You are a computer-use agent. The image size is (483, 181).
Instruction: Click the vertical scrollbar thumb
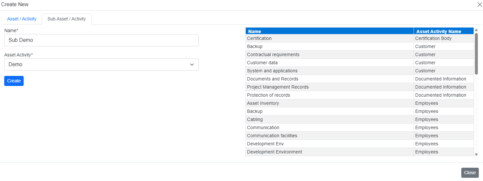click(x=476, y=54)
